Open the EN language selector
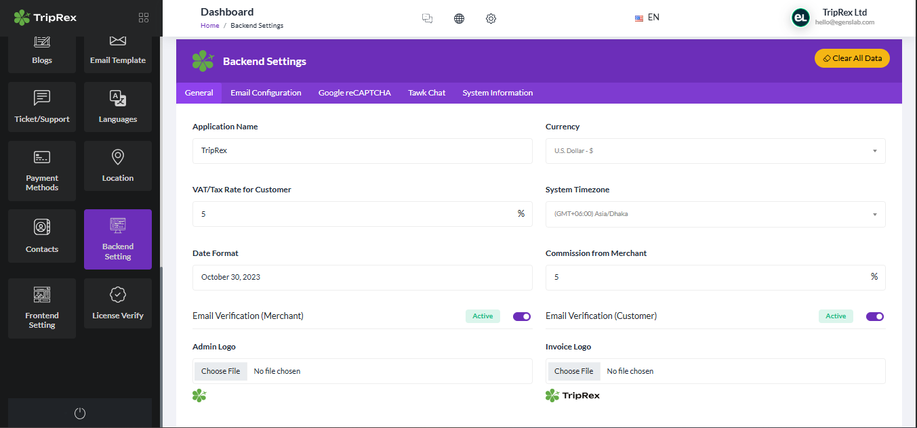 (x=647, y=17)
